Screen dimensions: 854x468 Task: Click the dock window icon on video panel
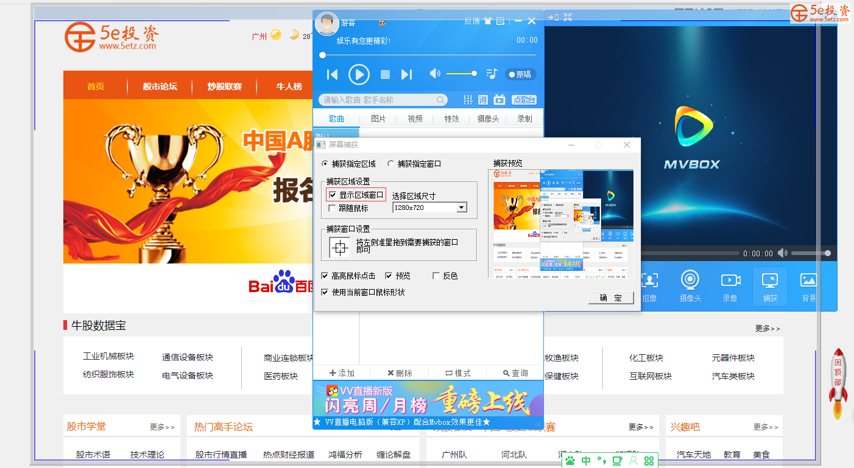[554, 17]
